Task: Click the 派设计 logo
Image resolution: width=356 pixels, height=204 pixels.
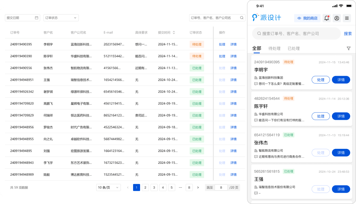Action: [266, 18]
